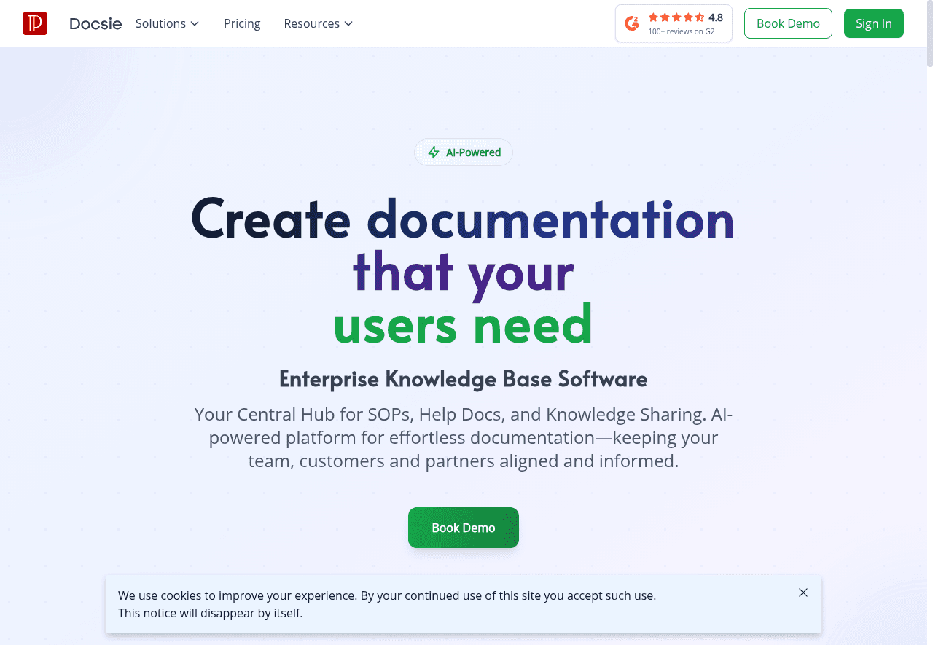Click the lightning bolt AI icon
Image resolution: width=933 pixels, height=645 pixels.
434,152
